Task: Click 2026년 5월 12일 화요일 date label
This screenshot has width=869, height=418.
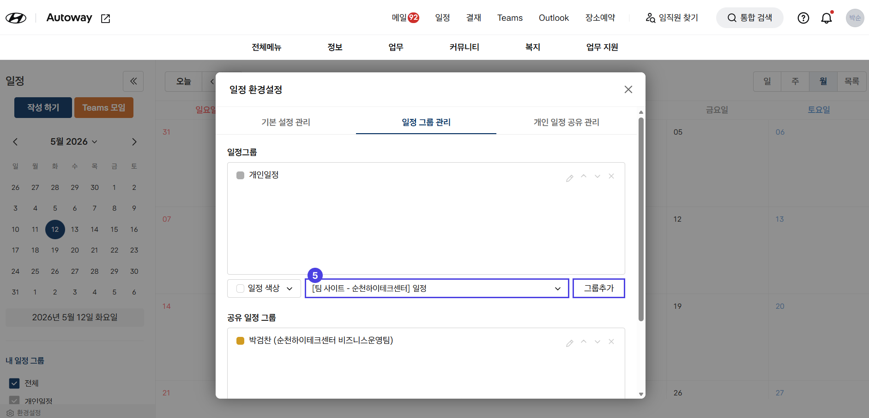Action: [75, 318]
